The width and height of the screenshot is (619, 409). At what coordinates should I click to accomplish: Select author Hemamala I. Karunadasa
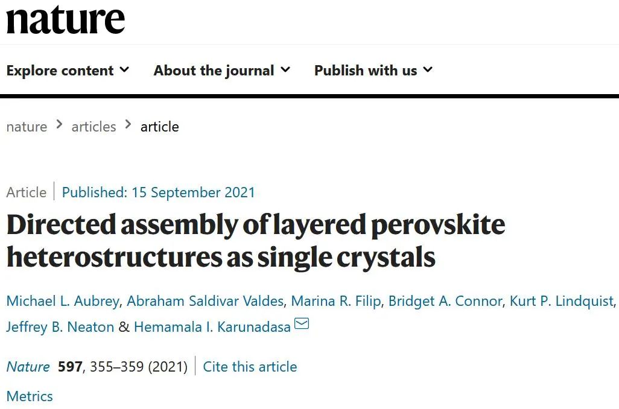click(x=212, y=327)
